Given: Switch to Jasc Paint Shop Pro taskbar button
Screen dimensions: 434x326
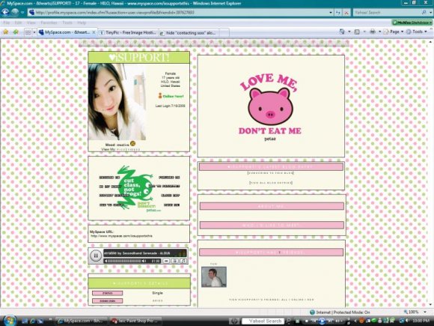Looking at the screenshot, I should click(x=135, y=321).
